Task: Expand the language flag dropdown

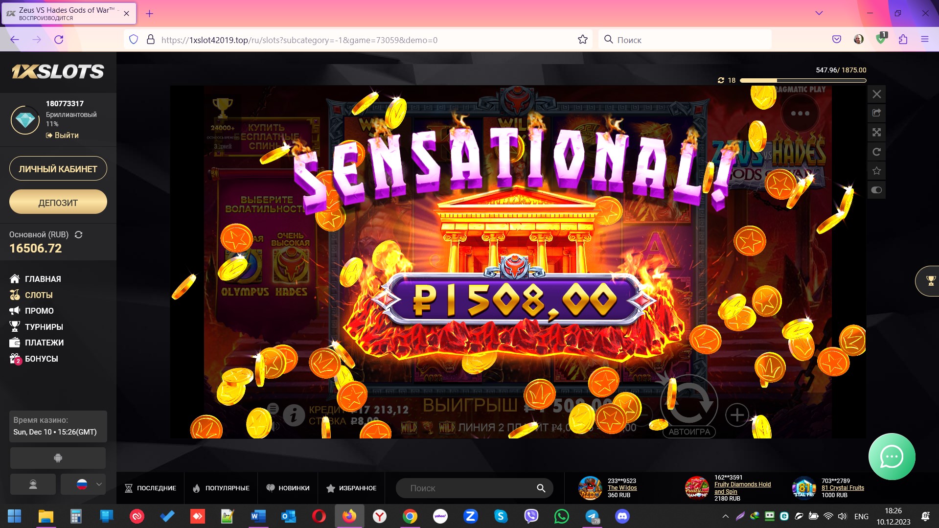Action: (83, 484)
